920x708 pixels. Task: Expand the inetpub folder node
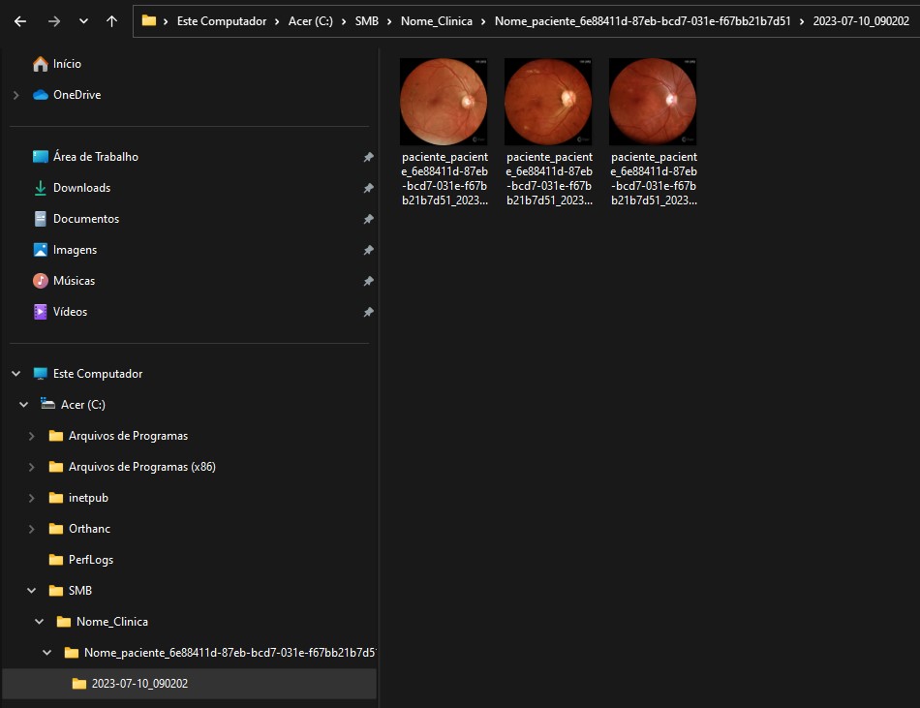(x=32, y=498)
